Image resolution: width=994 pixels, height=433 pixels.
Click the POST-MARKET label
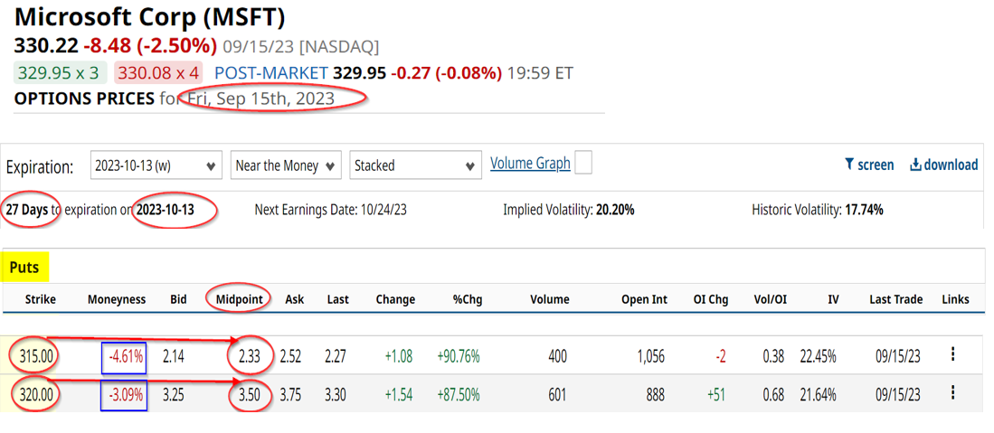(x=271, y=73)
